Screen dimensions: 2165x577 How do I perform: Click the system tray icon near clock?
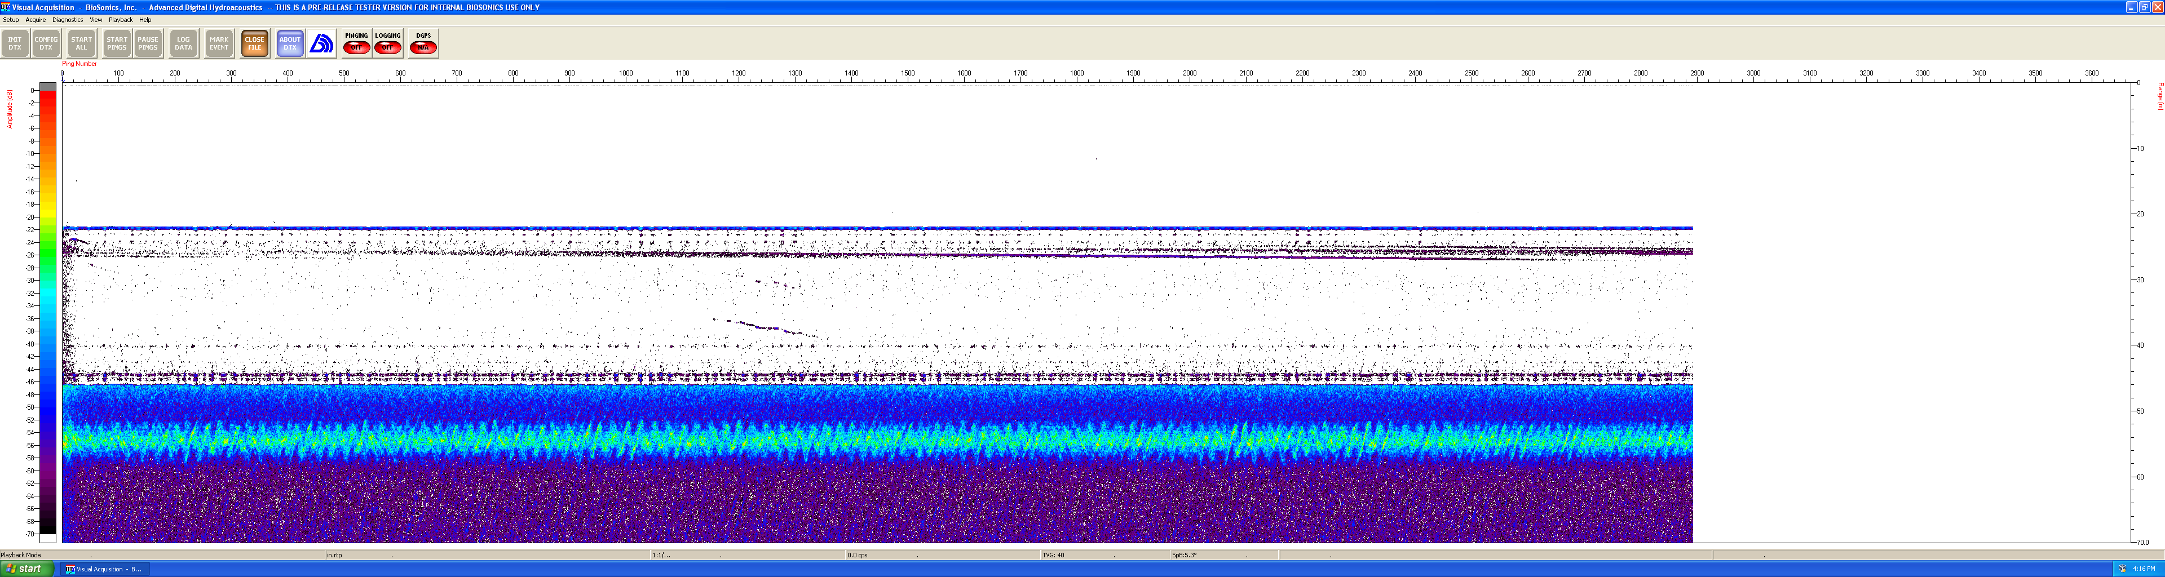pyautogui.click(x=2122, y=570)
